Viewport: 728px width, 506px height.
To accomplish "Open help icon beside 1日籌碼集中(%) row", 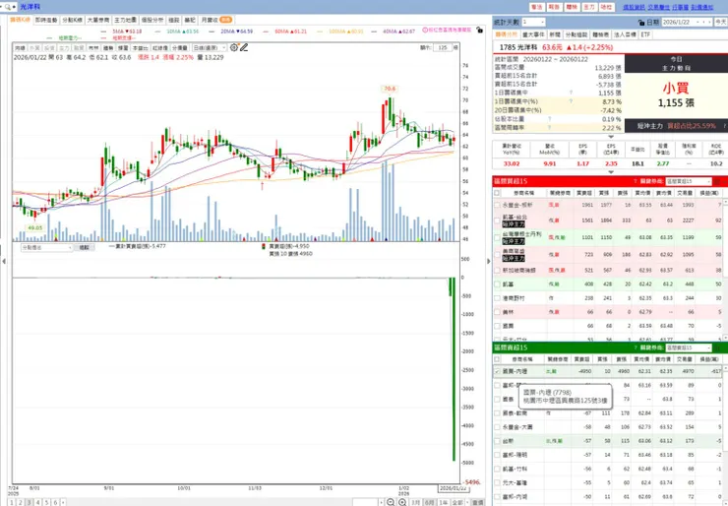I will coord(571,101).
